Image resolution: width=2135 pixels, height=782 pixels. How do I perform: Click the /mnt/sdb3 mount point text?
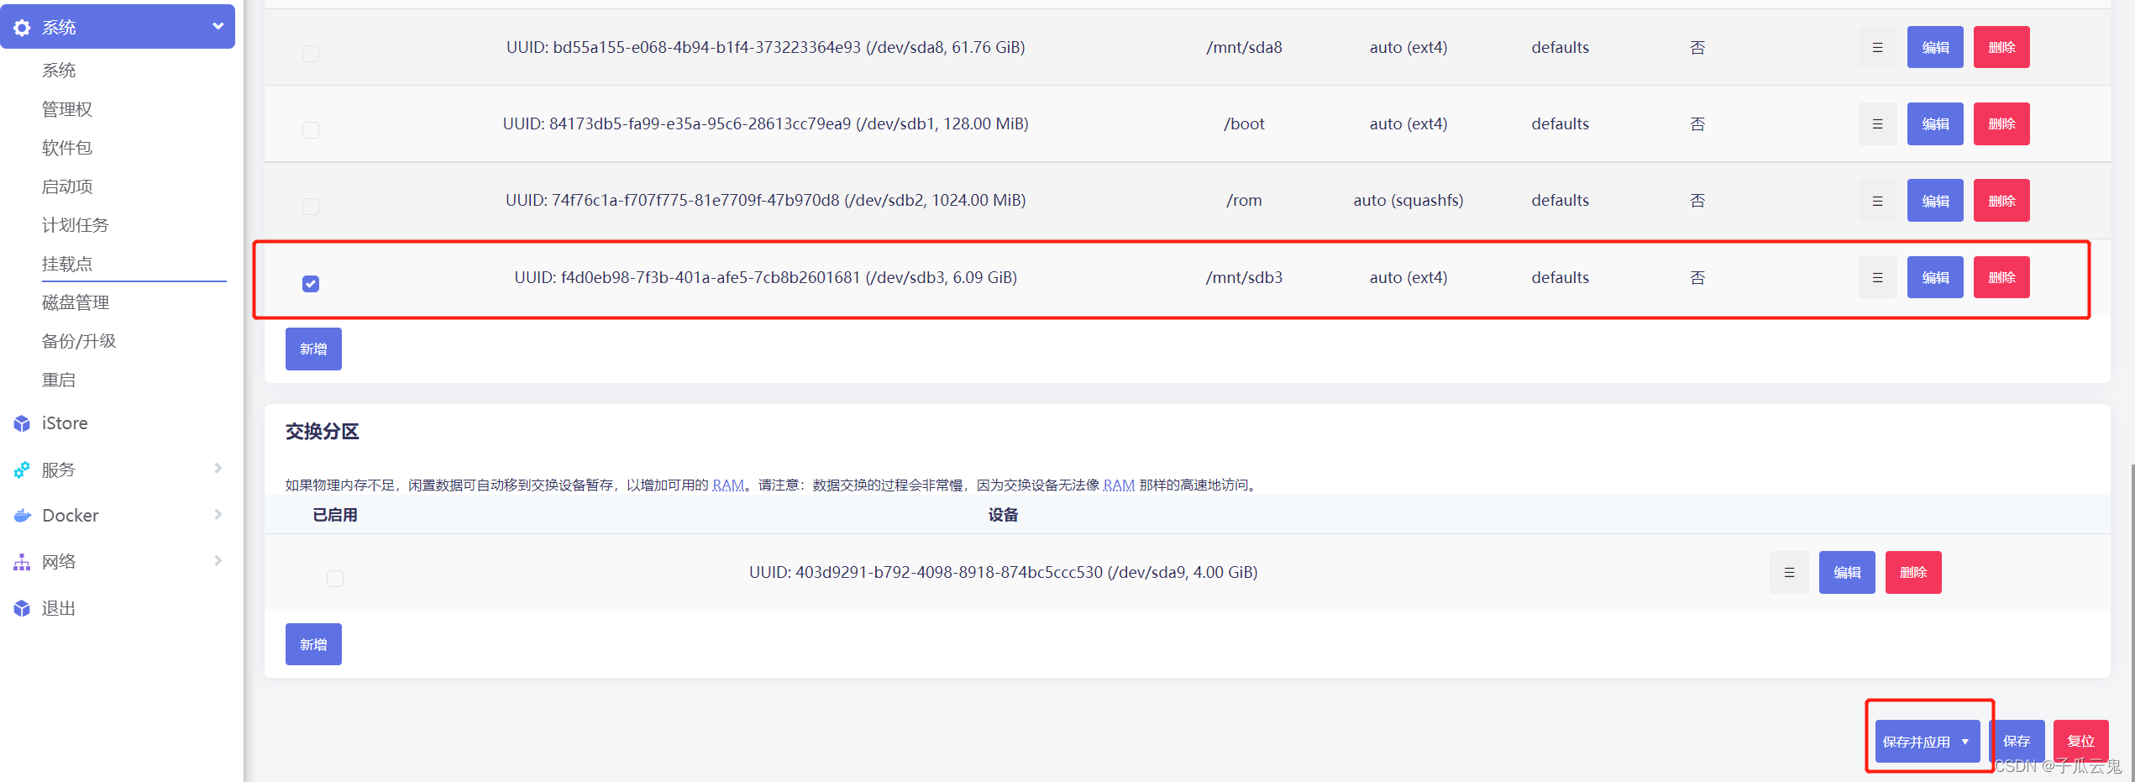tap(1244, 277)
